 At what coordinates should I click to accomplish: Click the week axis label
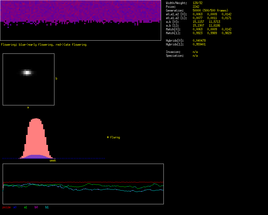point(53,160)
